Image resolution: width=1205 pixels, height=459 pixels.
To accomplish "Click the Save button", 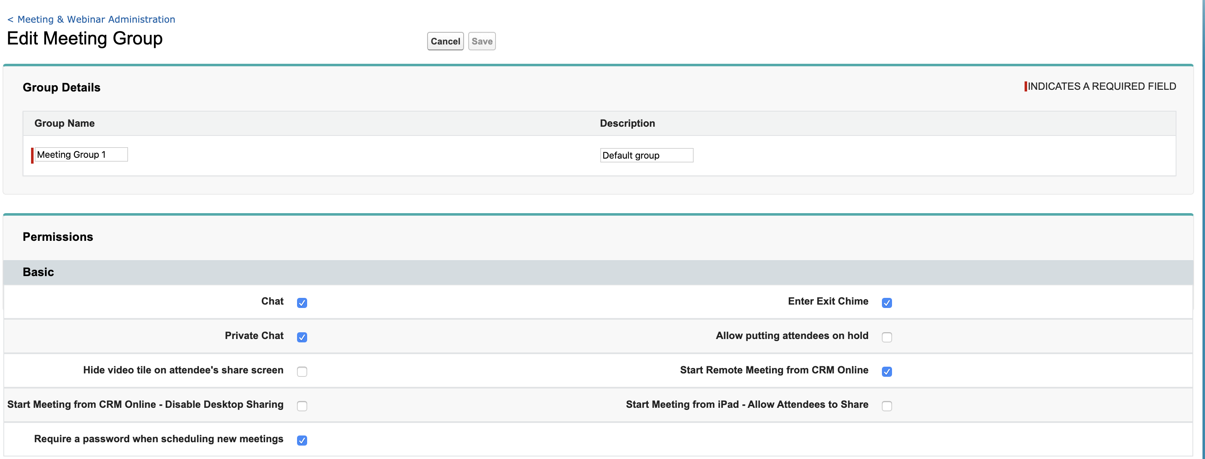I will 481,41.
